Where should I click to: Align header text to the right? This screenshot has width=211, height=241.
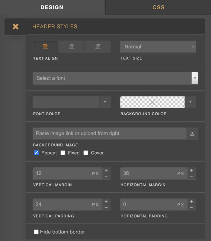pyautogui.click(x=98, y=47)
